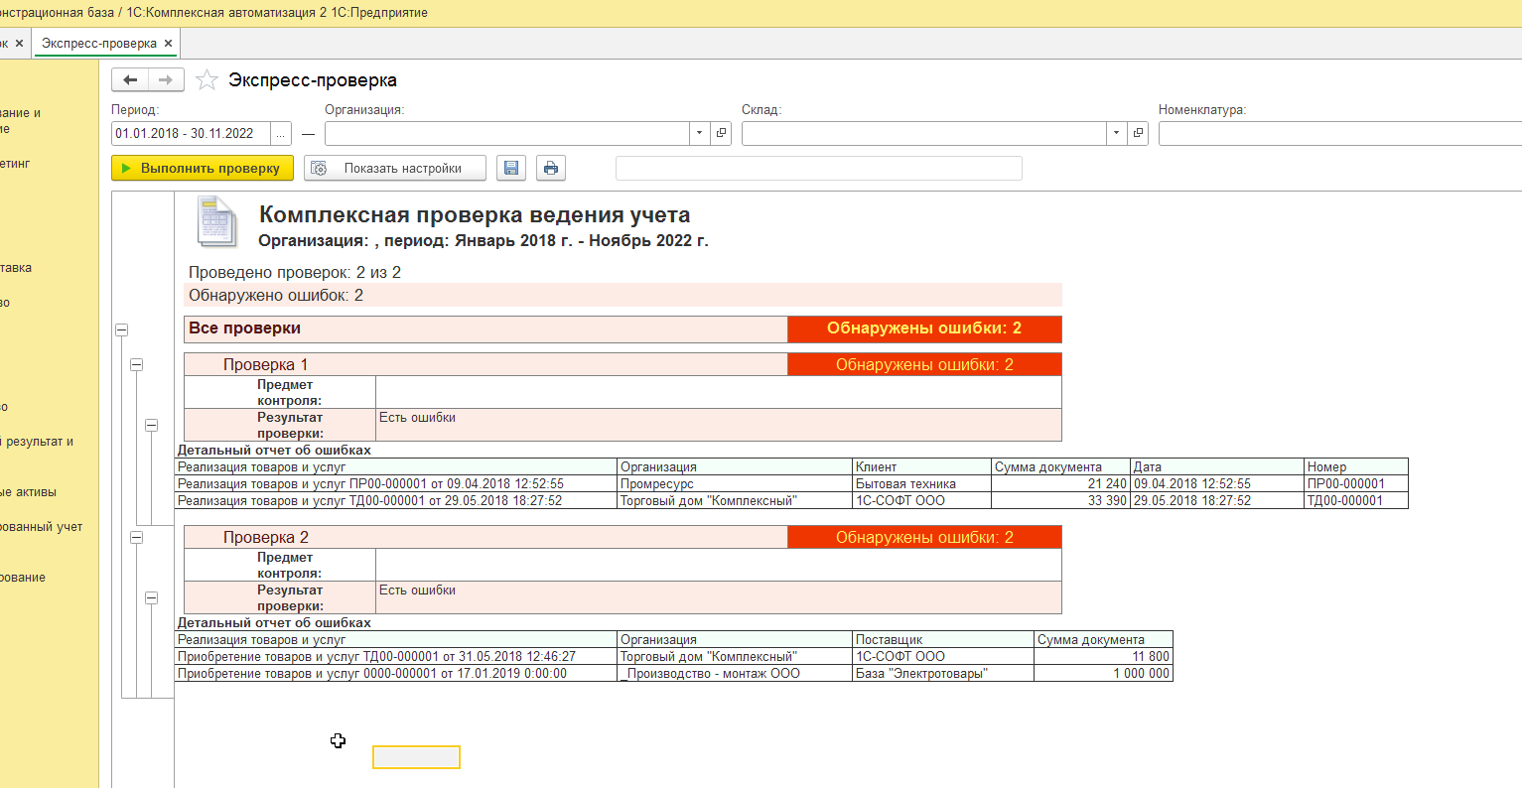Screen dimensions: 1522x788
Task: Click the empty status field beside print
Action: (819, 169)
